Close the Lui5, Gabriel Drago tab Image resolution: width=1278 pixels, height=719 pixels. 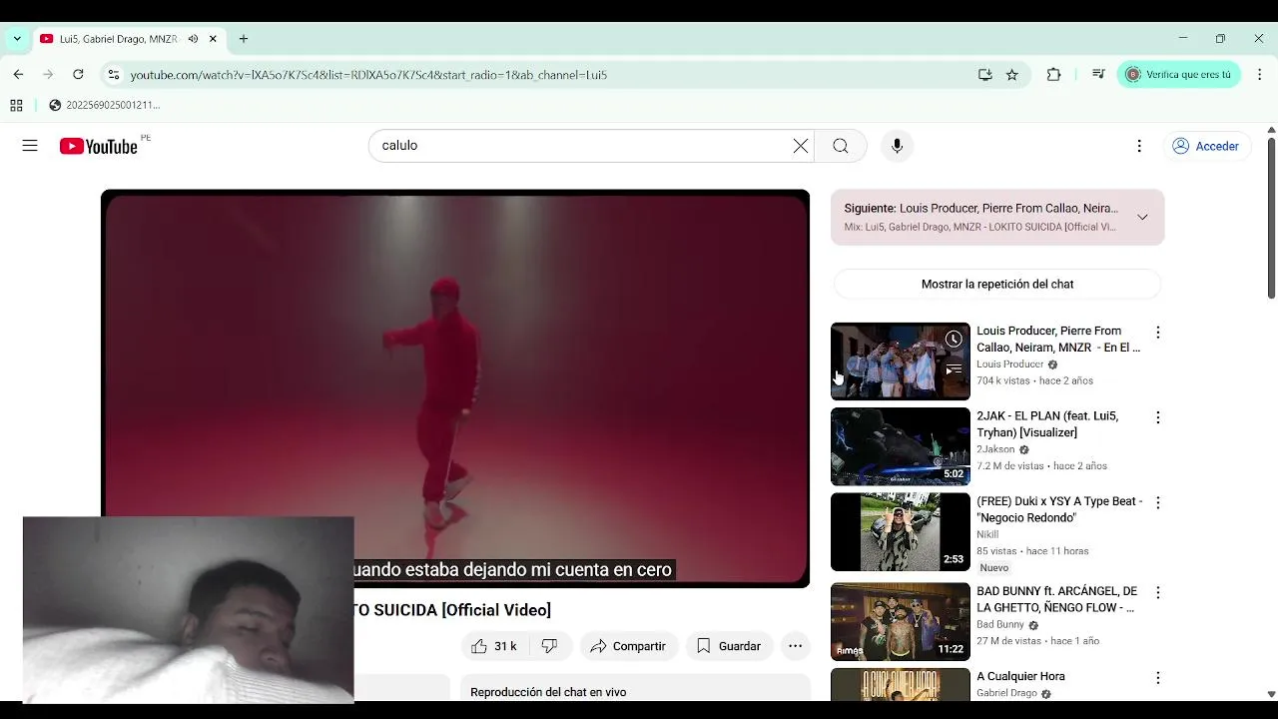213,39
